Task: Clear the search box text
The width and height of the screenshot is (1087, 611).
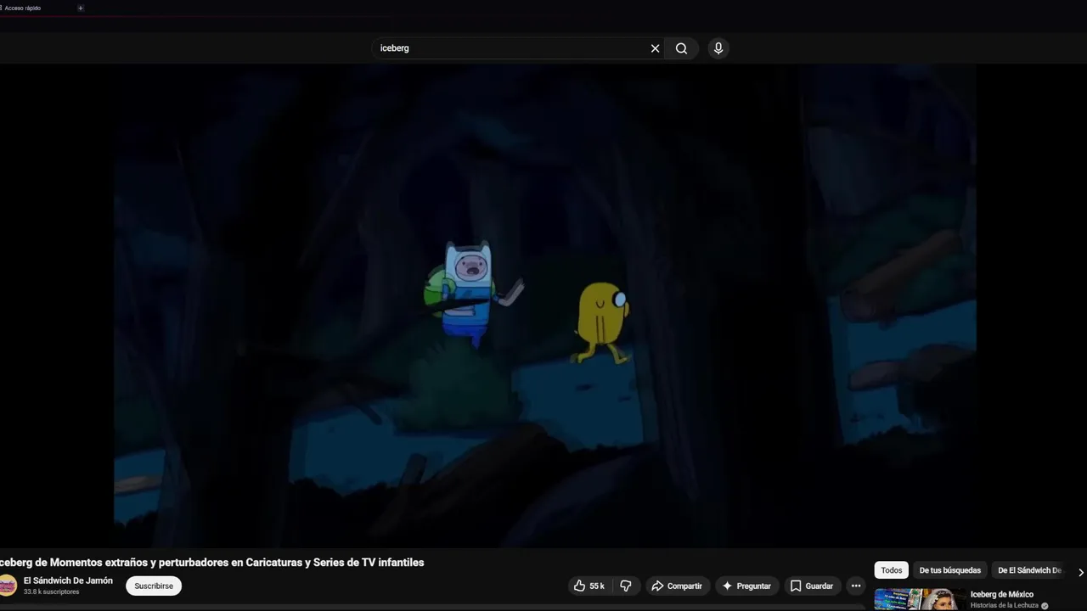Action: pyautogui.click(x=655, y=48)
